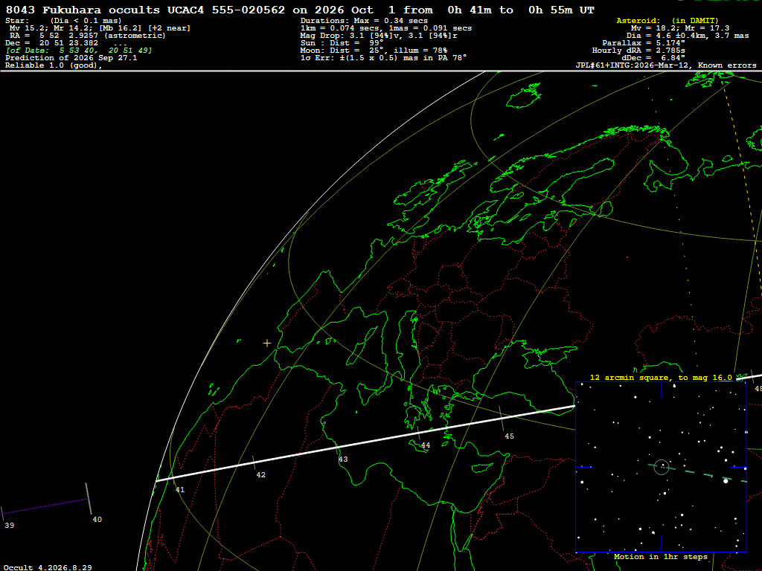The height and width of the screenshot is (571, 762).
Task: Click the 39 minute label at the left edge
Action: click(9, 526)
